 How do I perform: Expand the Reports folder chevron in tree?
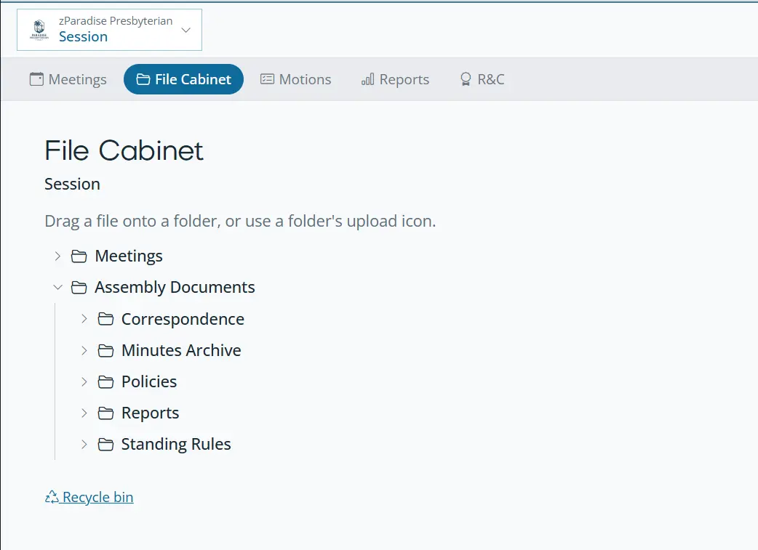84,413
